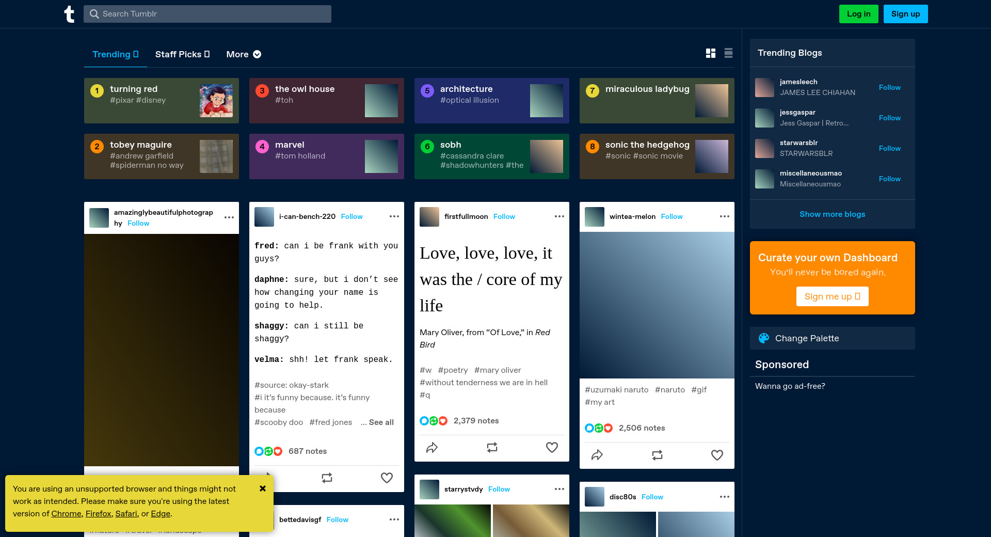Click the Safari browser link
This screenshot has height=537, width=991.
[126, 514]
